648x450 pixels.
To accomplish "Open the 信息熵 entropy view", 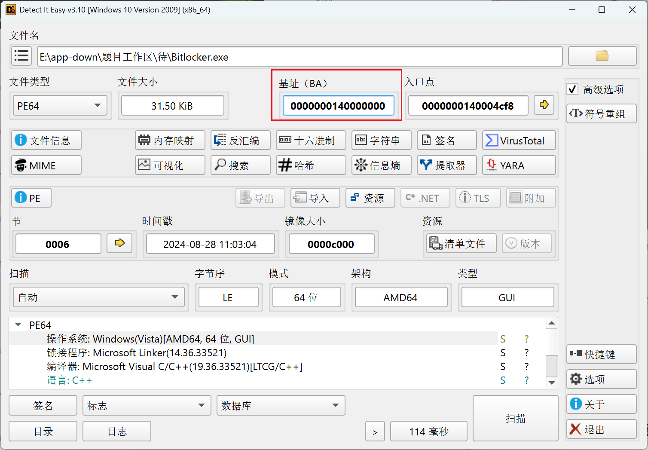I will coord(381,165).
